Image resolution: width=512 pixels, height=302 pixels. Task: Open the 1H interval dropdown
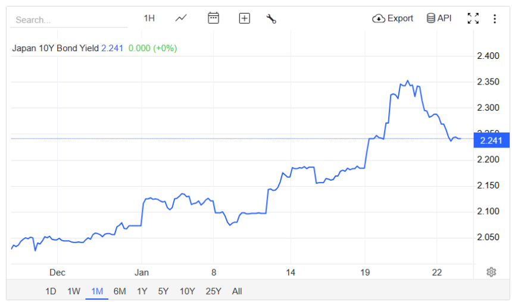149,18
